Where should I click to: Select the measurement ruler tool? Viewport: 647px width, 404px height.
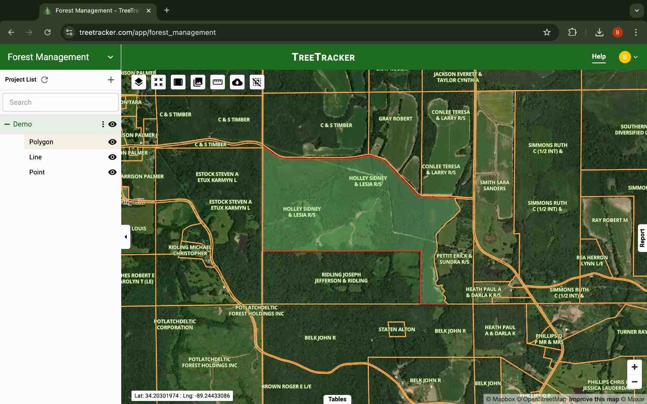click(x=217, y=82)
